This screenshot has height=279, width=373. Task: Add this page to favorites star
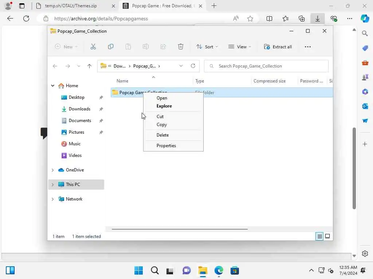coord(250,19)
